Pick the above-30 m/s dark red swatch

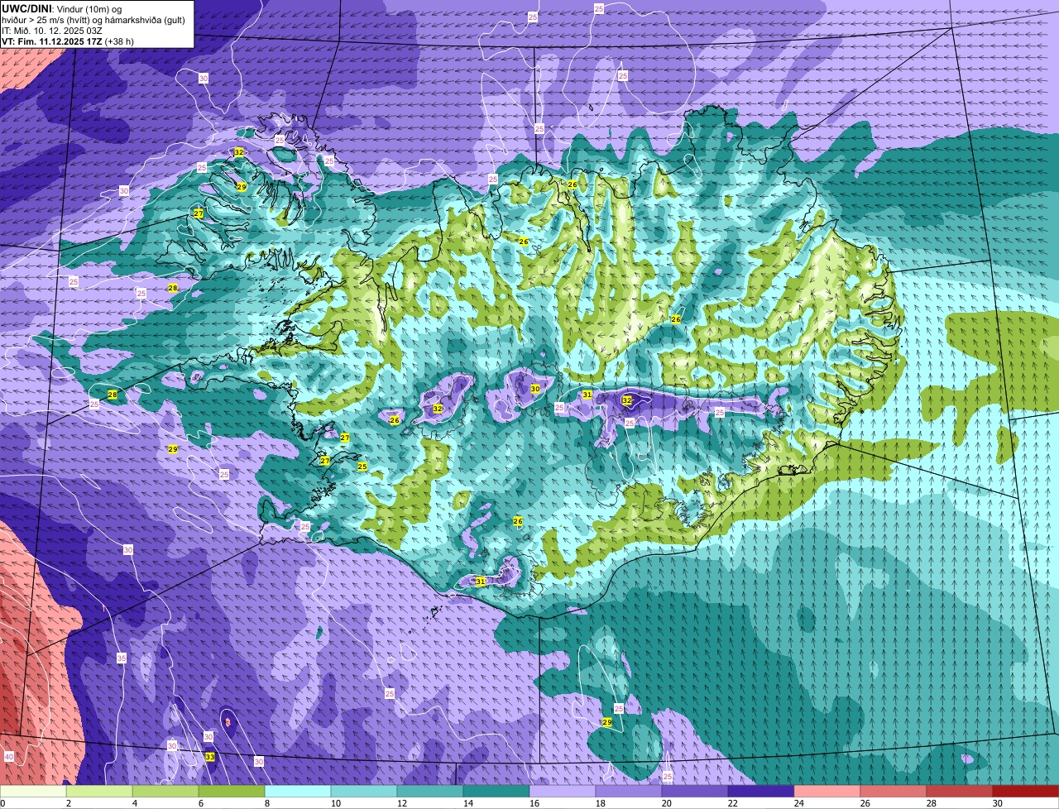coord(1026,791)
